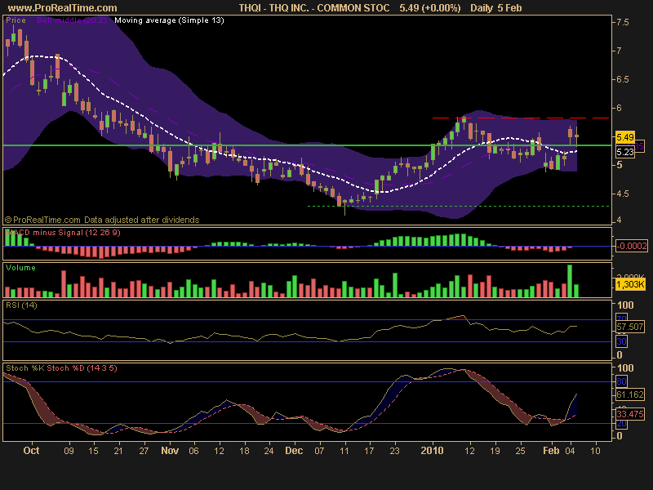Click the 1,303K volume value tag
Screen dimensions: 653x490
(630, 284)
